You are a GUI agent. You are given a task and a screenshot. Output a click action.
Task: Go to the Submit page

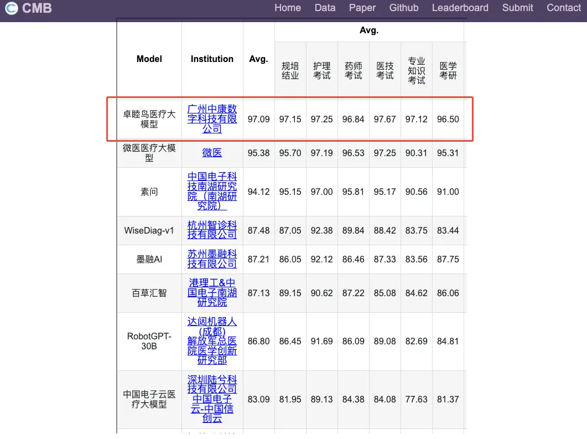coord(517,8)
